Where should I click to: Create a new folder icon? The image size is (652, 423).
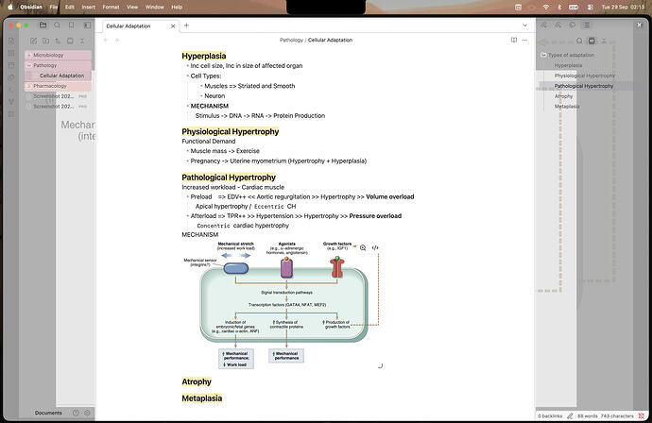[45, 41]
